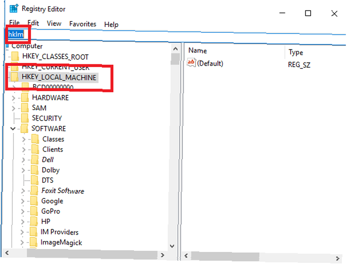347x264 pixels.
Task: Click the (Default) string value icon
Action: coord(191,63)
